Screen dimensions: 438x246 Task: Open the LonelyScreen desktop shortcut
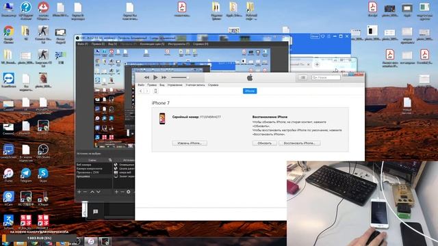8,152
